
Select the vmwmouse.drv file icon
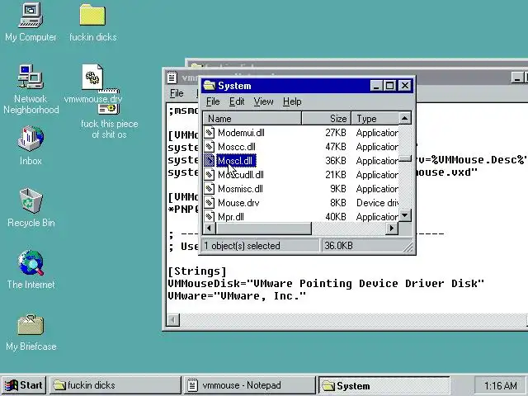pyautogui.click(x=93, y=77)
